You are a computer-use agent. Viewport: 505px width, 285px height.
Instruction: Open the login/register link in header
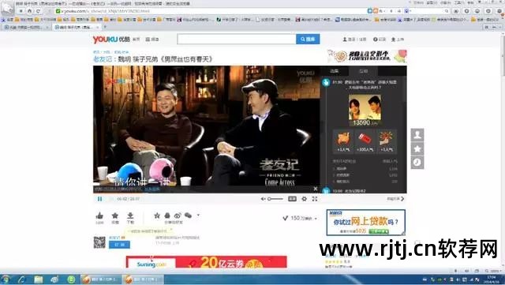(354, 39)
